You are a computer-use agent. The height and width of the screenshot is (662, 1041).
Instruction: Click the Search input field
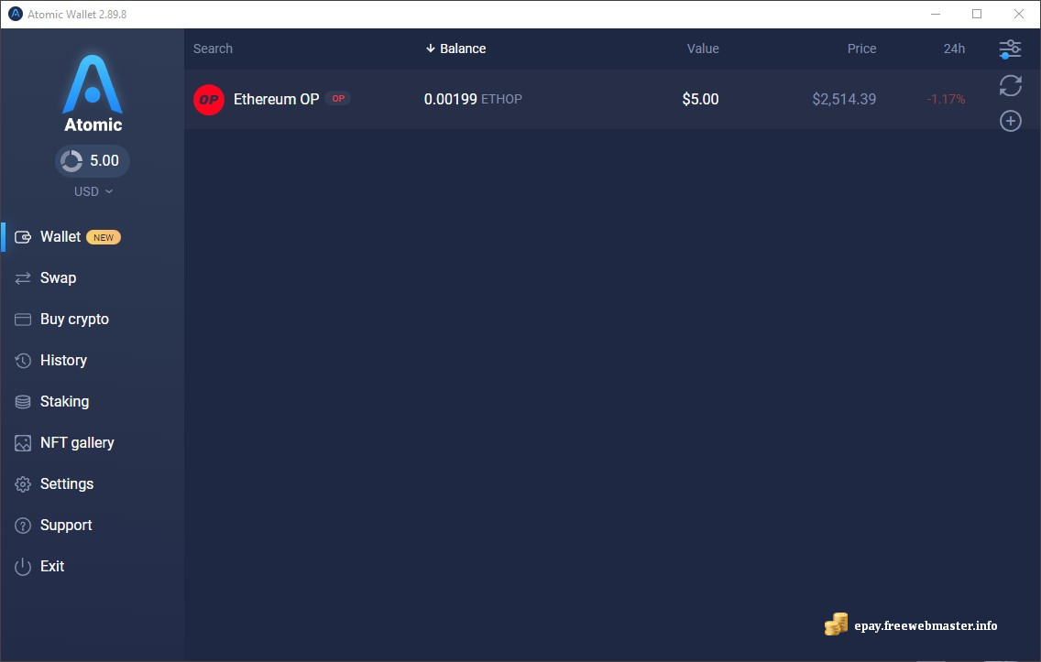coord(213,49)
